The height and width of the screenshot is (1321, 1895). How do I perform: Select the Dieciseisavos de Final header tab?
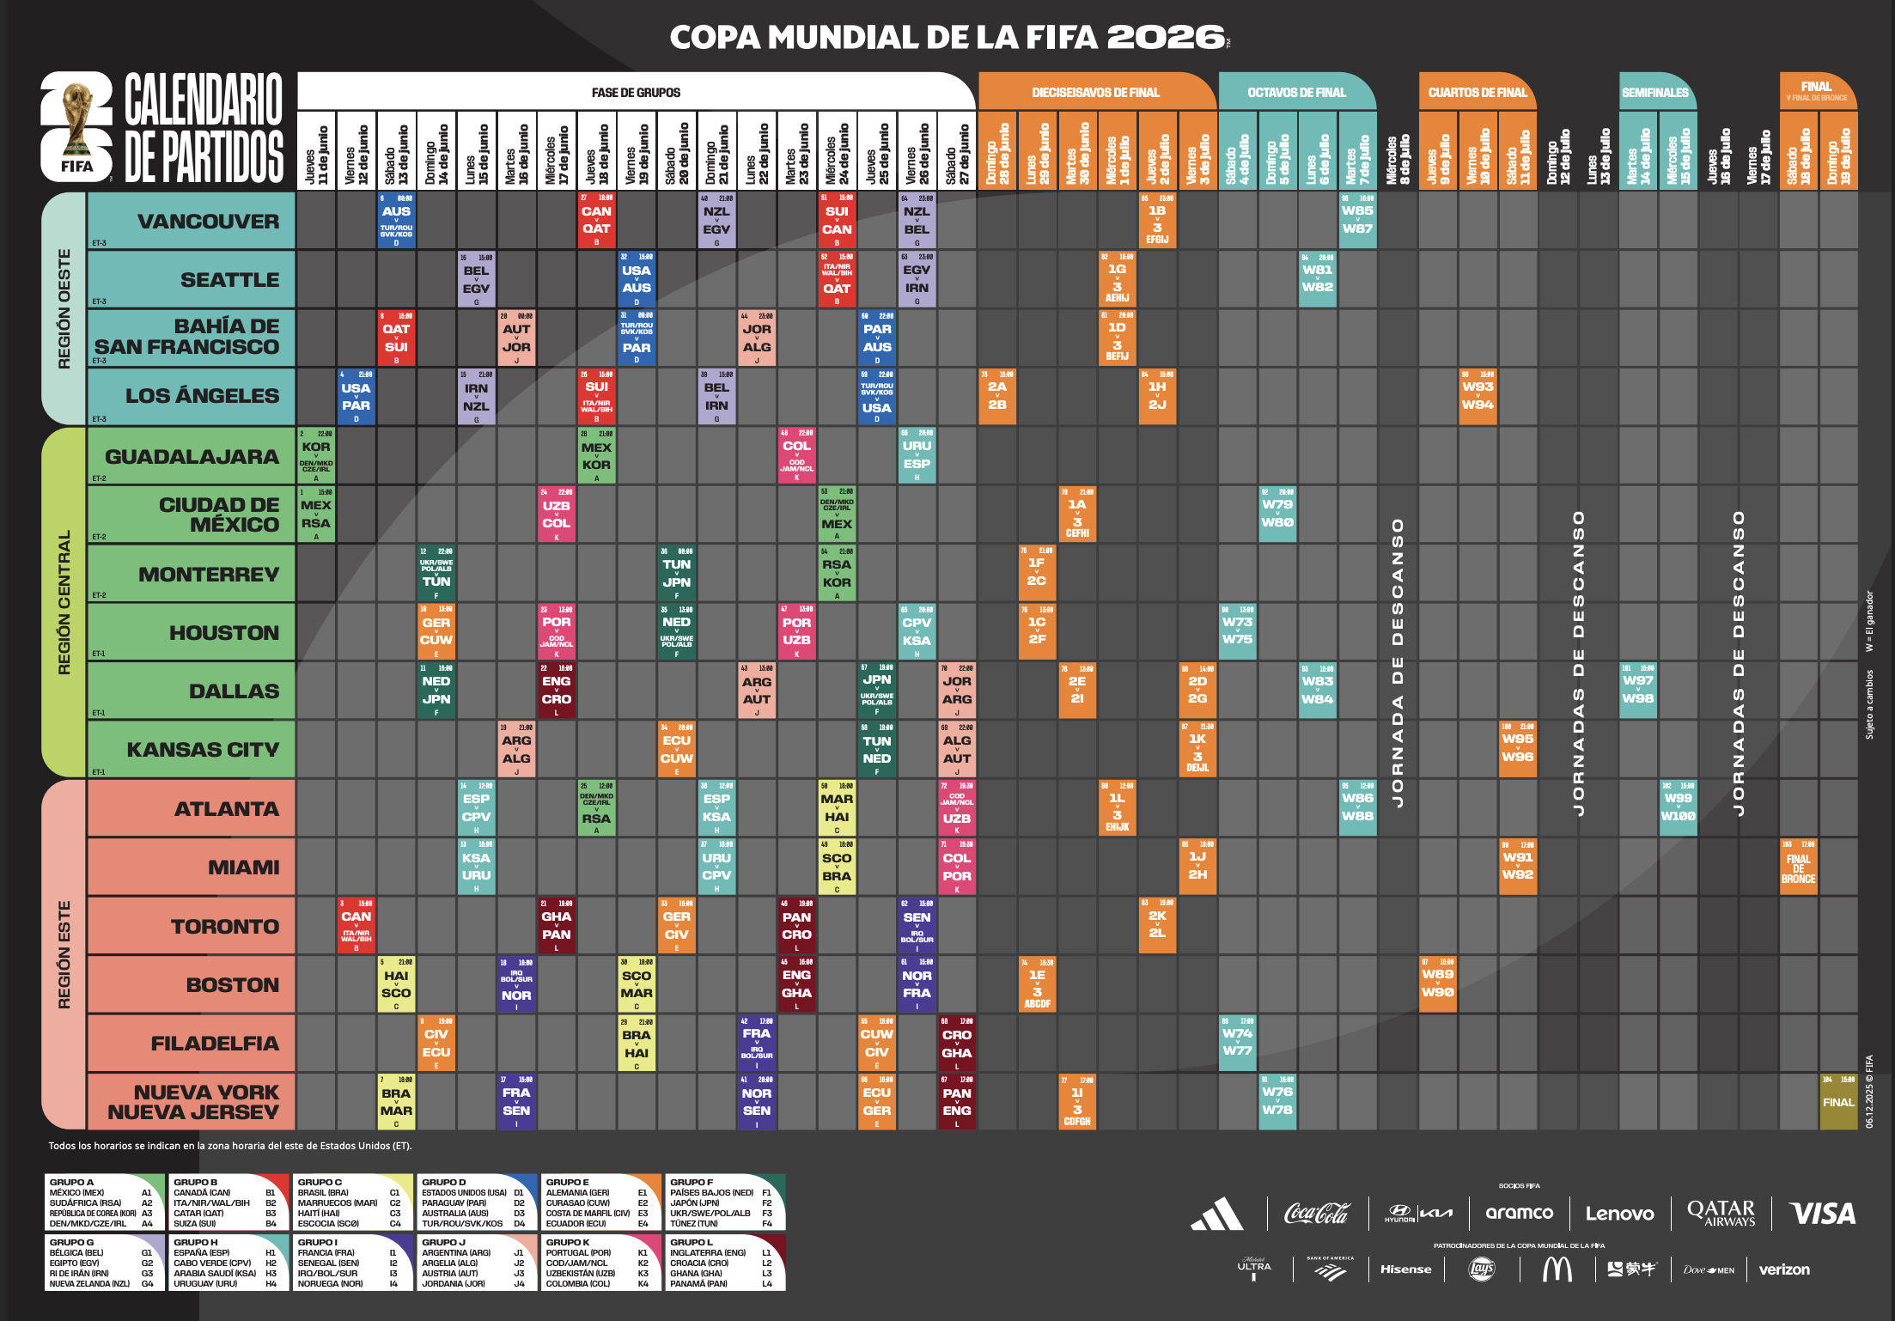coord(1095,92)
